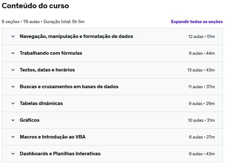The width and height of the screenshot is (226, 166).
Task: Select the Buscas e cruzamentos em bases de dados title
Action: pyautogui.click(x=69, y=87)
